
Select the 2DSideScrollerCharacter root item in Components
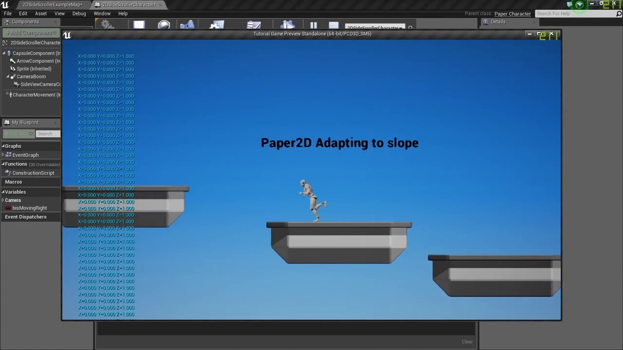pyautogui.click(x=32, y=43)
